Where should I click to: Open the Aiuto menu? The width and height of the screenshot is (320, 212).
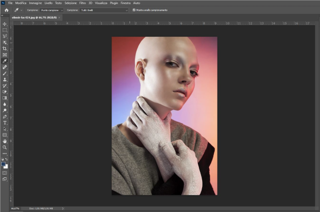tap(137, 3)
